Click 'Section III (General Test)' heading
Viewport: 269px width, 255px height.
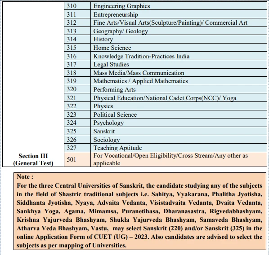tap(33, 159)
